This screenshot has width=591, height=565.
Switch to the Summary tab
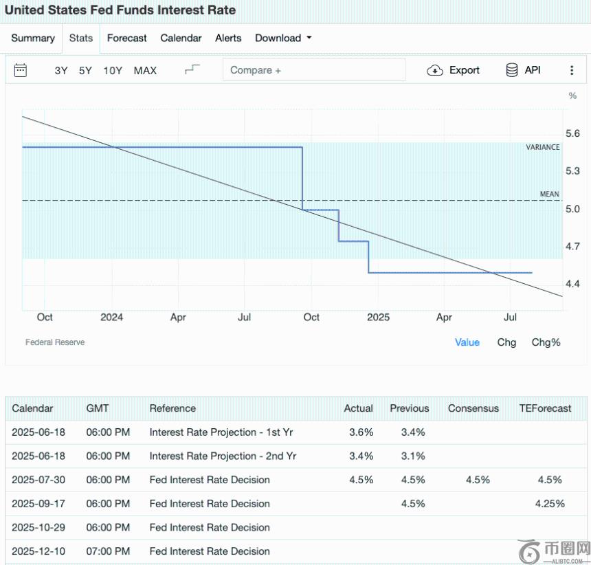coord(33,38)
